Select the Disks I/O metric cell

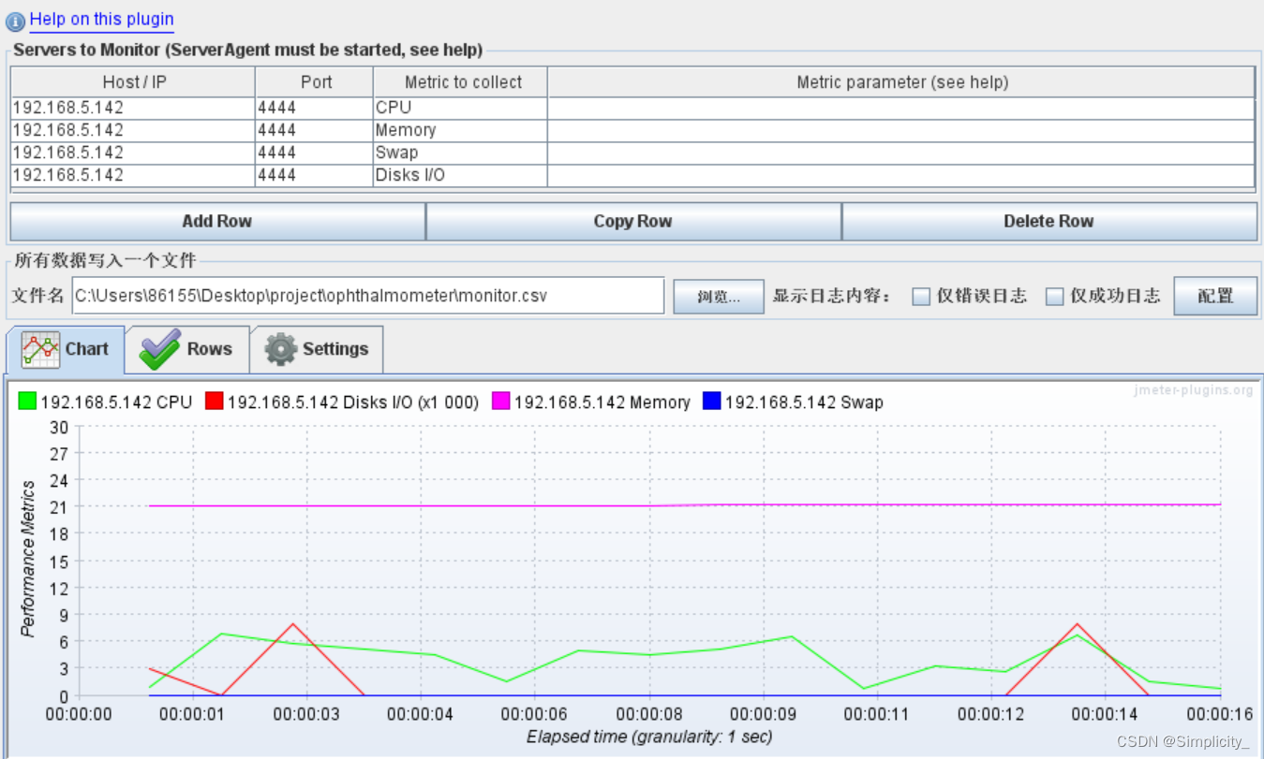[x=460, y=175]
